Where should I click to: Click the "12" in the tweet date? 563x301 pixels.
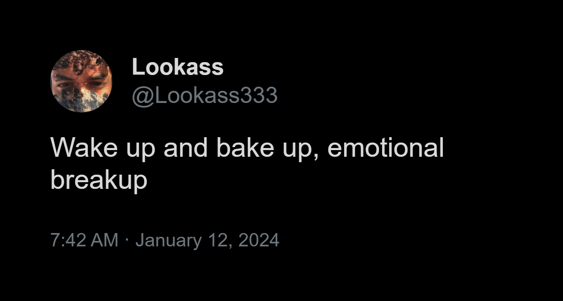pyautogui.click(x=217, y=241)
